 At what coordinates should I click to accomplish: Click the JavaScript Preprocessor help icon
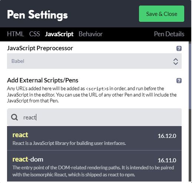coord(179,48)
